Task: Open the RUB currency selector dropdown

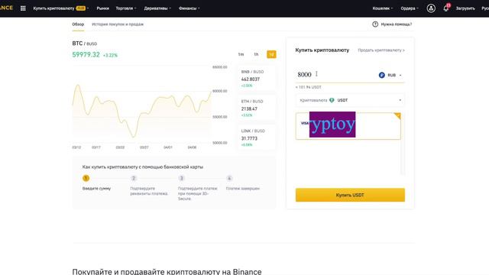Action: 390,75
